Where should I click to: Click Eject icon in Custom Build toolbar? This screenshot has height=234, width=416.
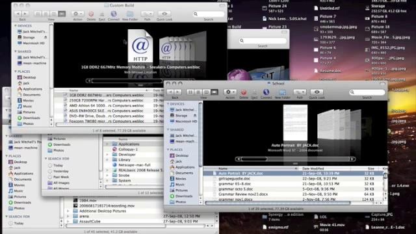point(102,14)
